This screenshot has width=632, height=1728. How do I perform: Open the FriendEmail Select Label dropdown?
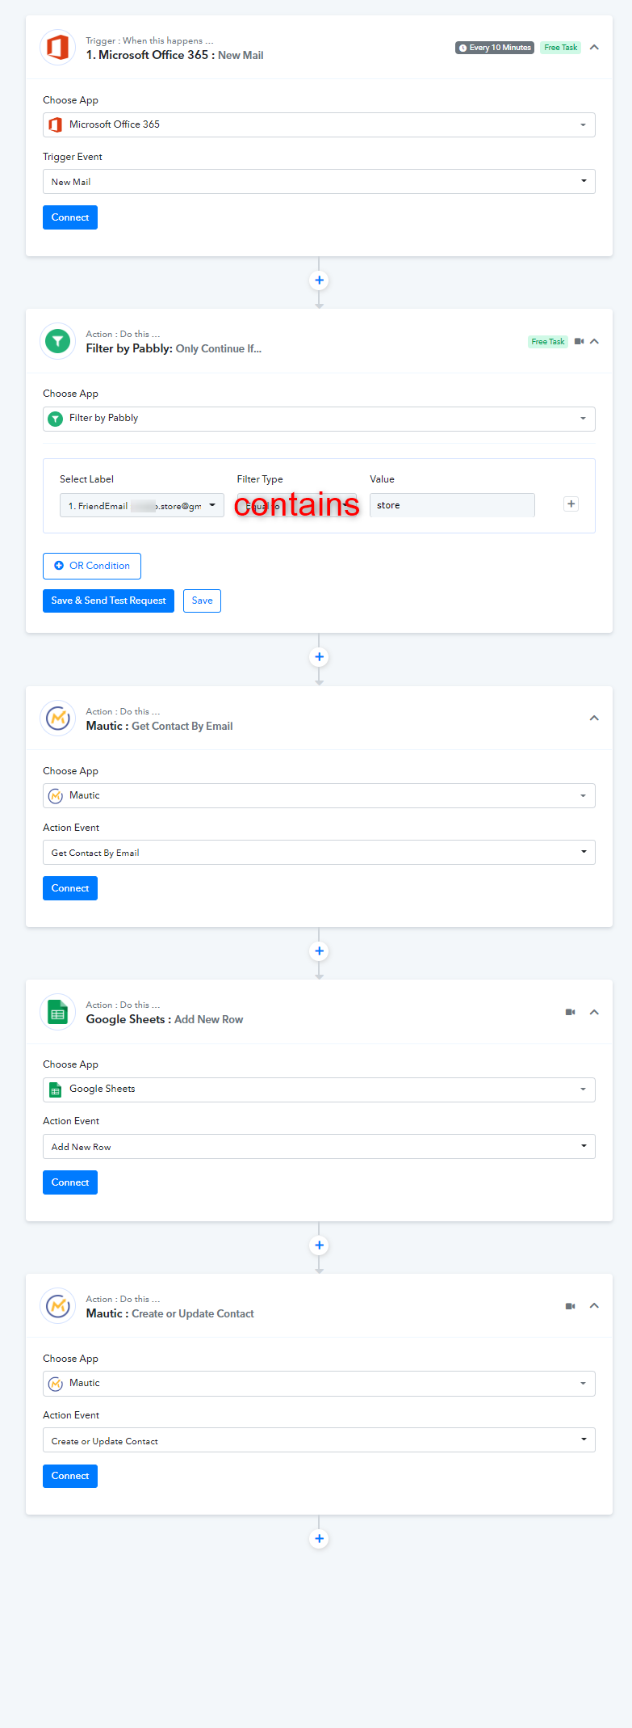point(142,505)
